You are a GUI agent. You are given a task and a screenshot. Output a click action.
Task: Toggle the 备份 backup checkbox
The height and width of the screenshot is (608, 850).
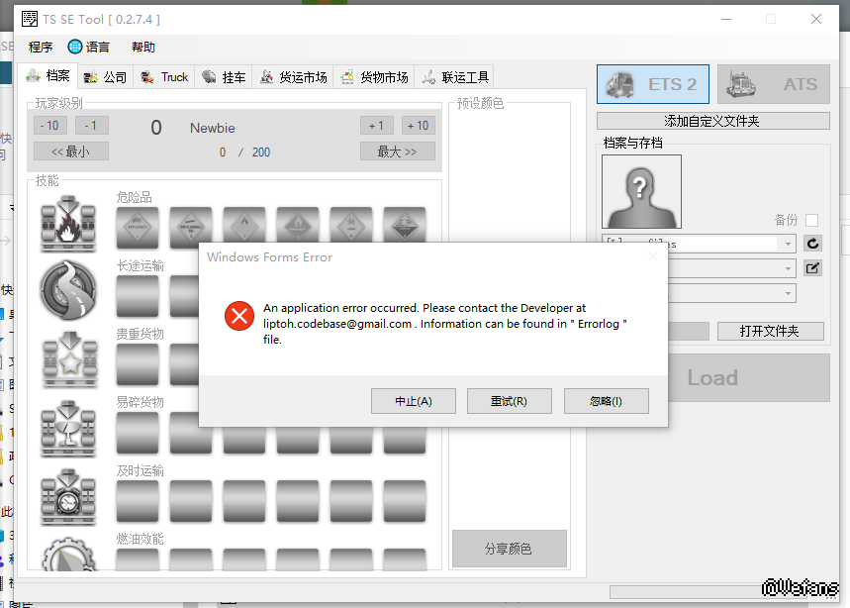pyautogui.click(x=811, y=220)
